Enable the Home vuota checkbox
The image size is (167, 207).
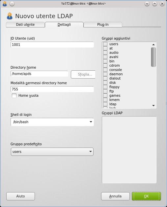(14, 96)
